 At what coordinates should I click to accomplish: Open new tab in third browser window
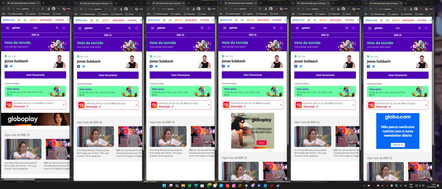pyautogui.click(x=188, y=3)
